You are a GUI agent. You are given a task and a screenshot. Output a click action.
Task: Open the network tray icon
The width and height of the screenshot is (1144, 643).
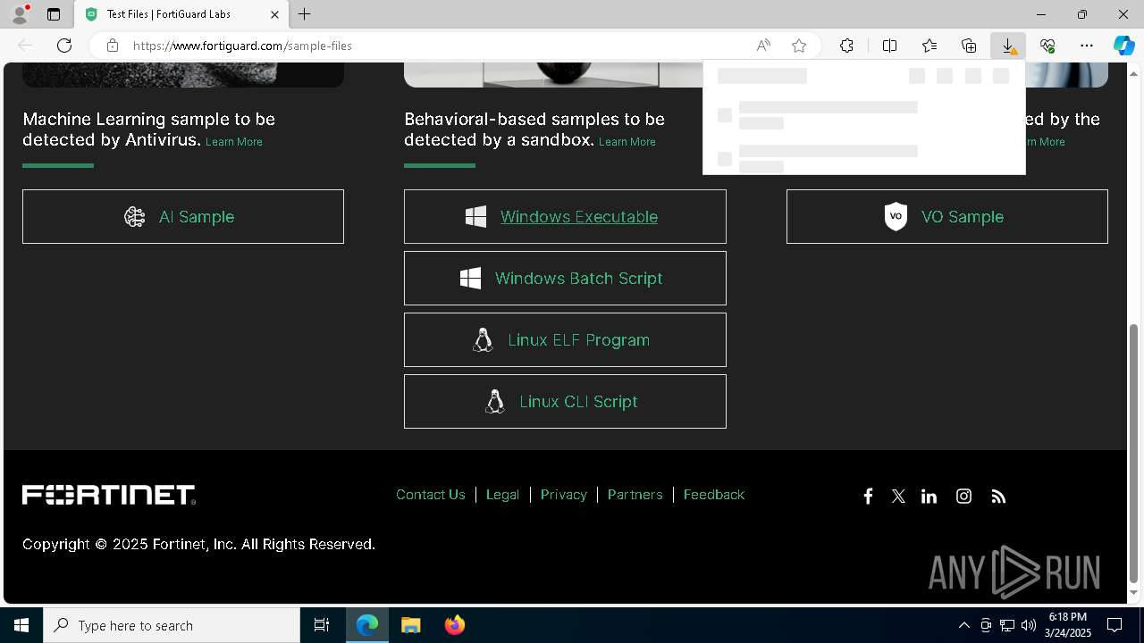click(1007, 625)
